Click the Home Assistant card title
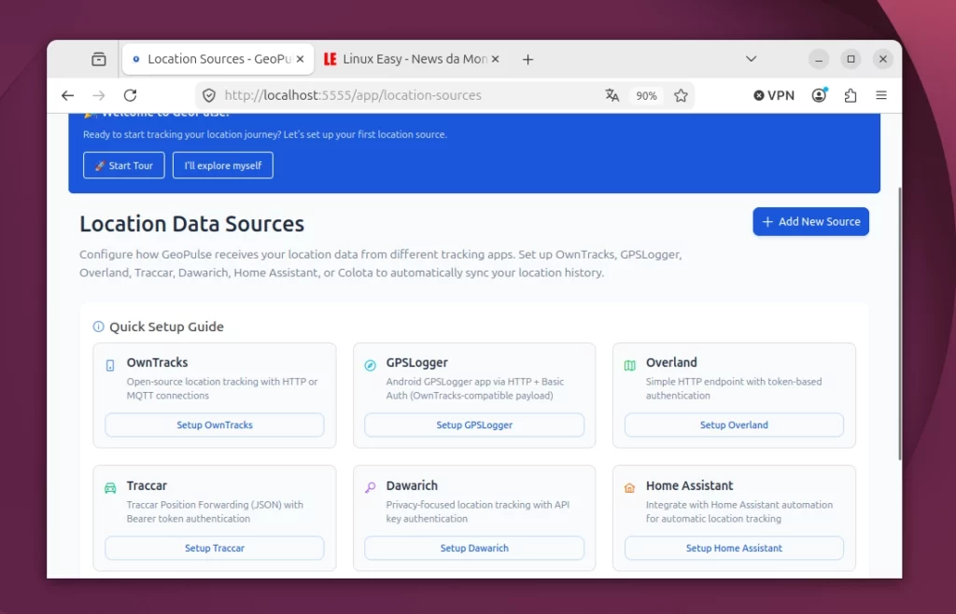This screenshot has height=614, width=956. pos(690,485)
